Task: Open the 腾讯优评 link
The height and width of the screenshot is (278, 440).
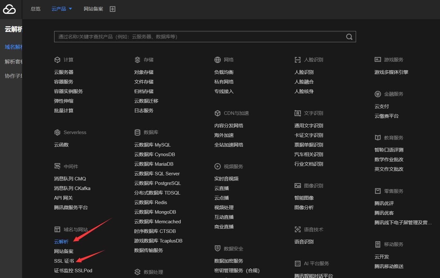Action: coord(384,203)
